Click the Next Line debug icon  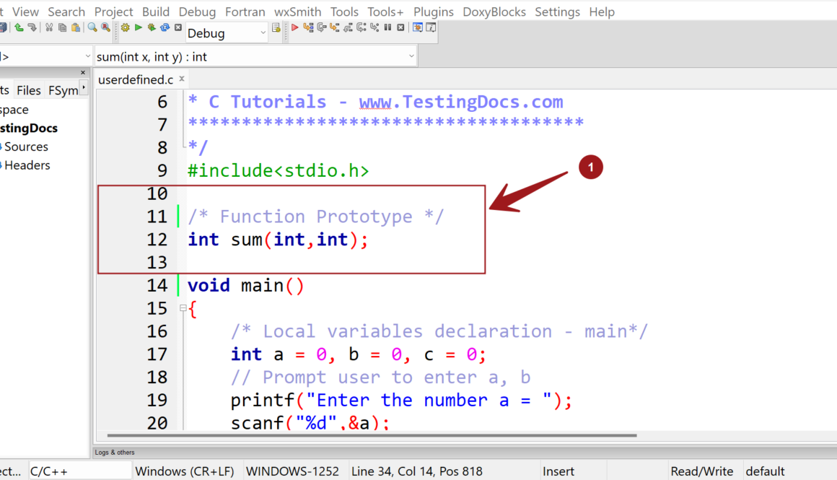(322, 29)
